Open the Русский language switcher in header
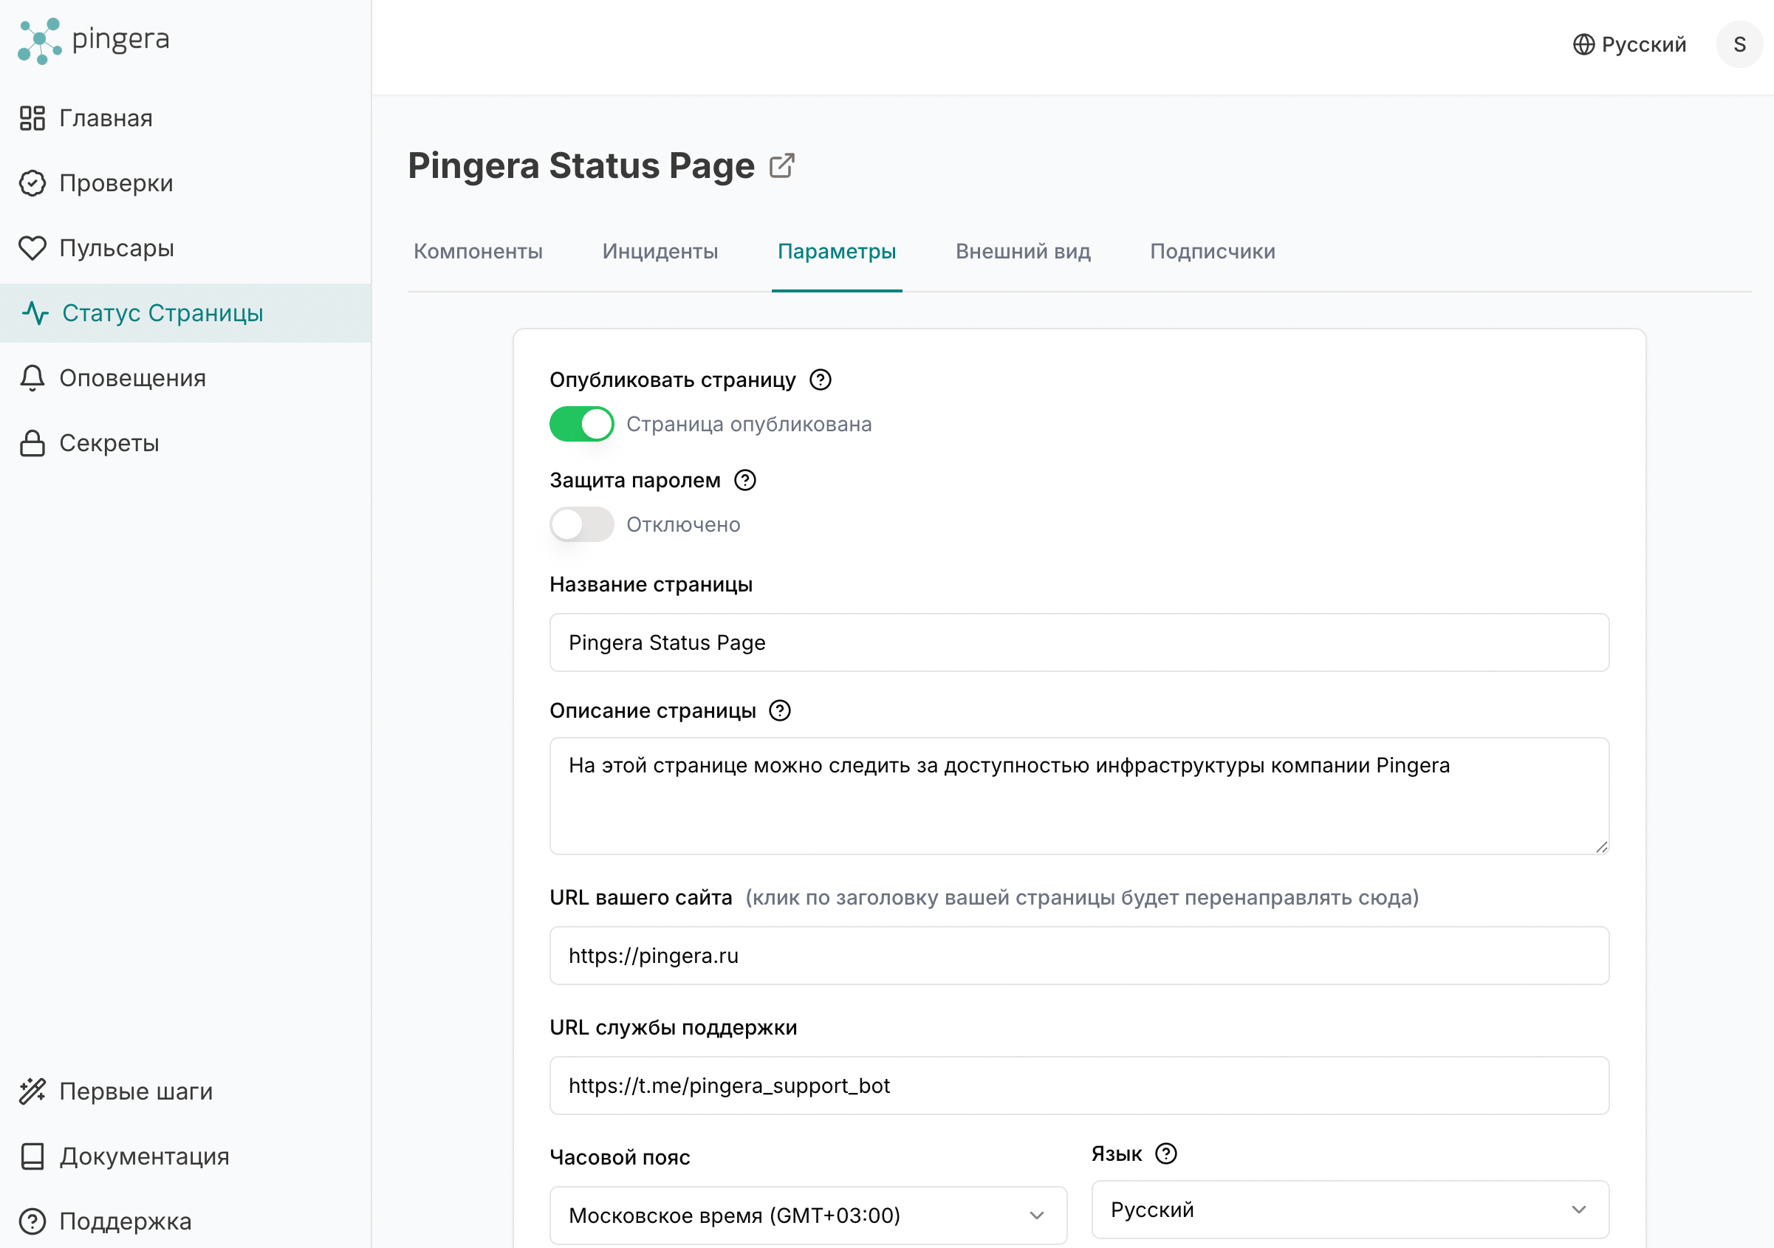 click(1629, 45)
